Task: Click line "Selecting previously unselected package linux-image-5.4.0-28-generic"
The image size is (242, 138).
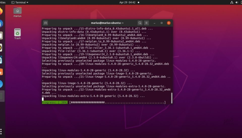Action: click(97, 73)
